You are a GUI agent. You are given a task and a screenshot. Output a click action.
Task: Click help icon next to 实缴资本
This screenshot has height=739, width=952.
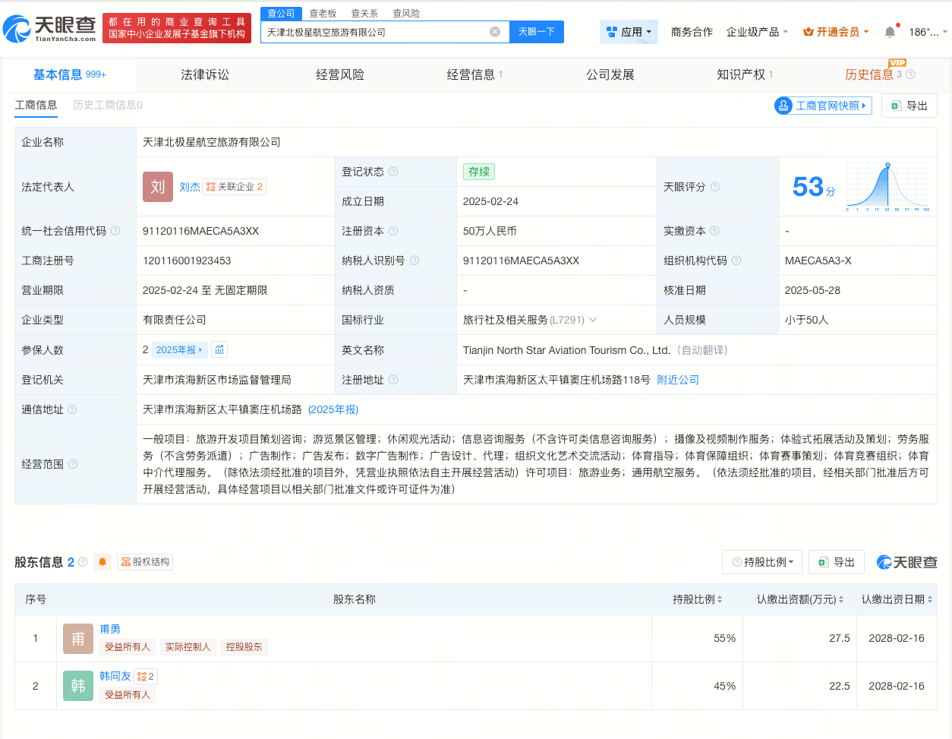pyautogui.click(x=714, y=231)
